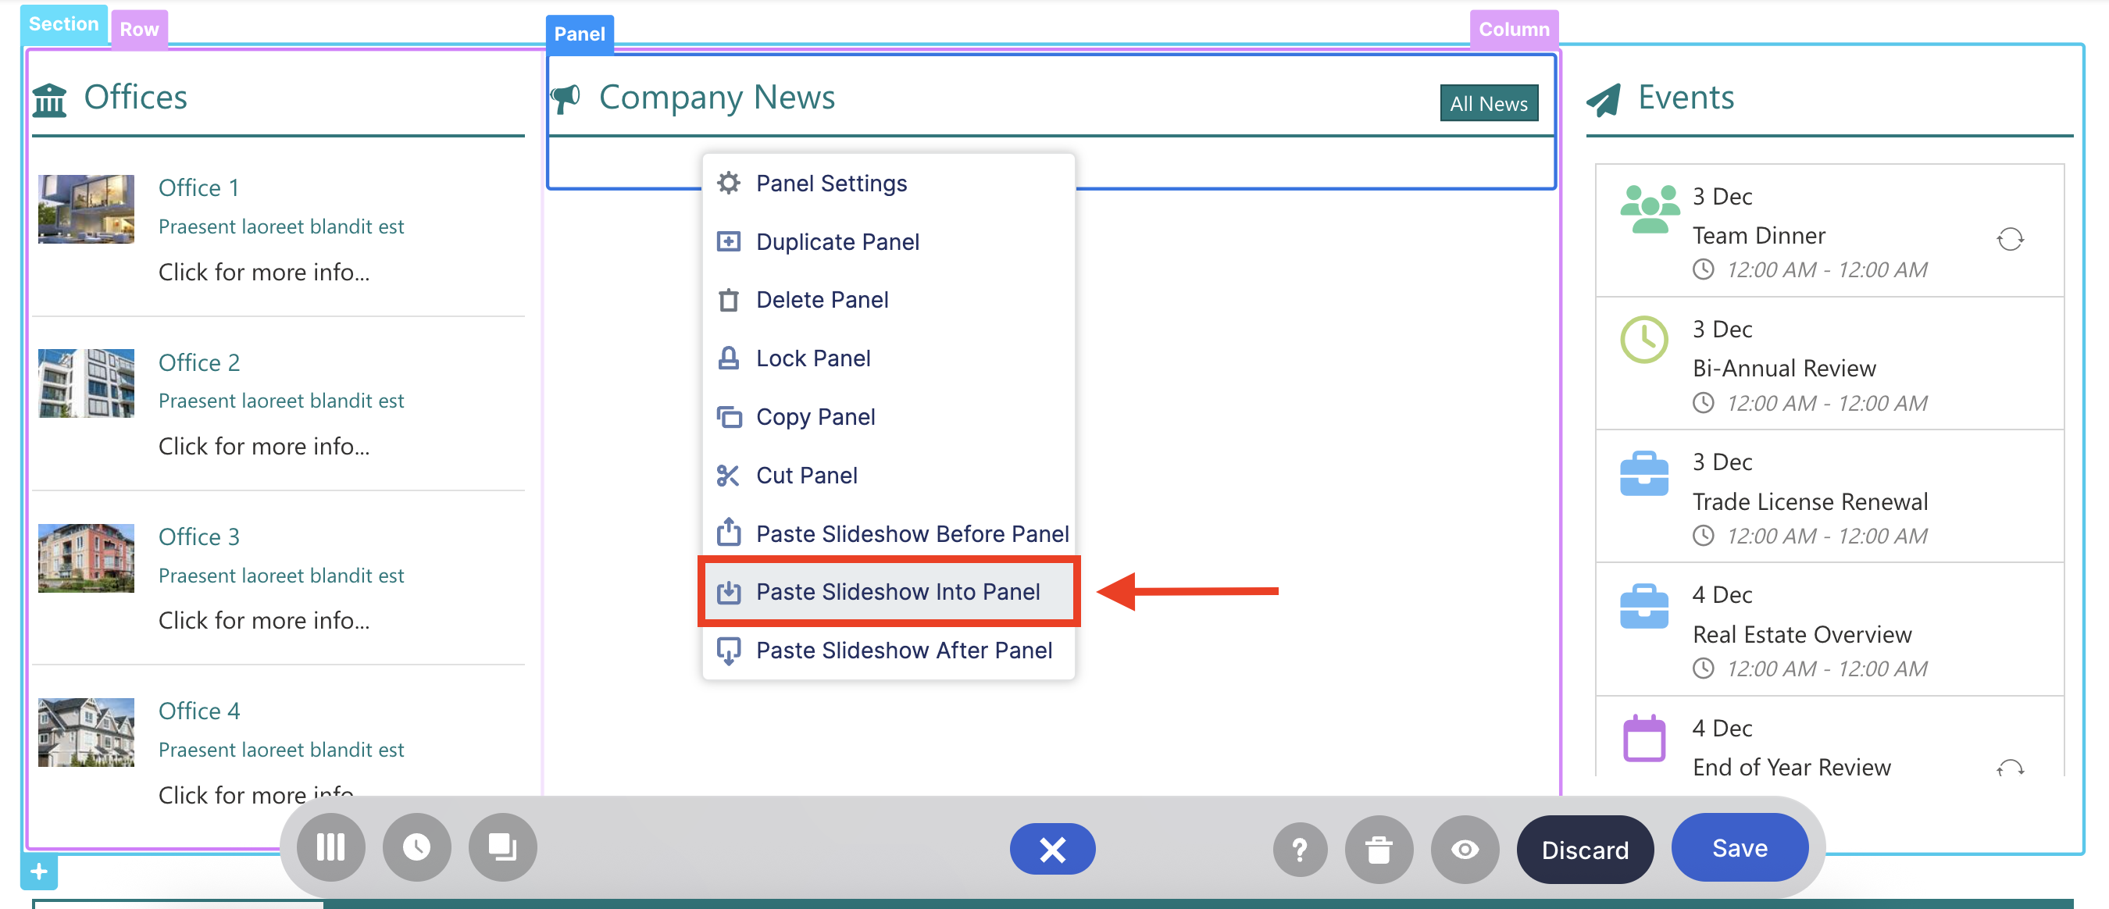Open the history clock icon in toolbar
The width and height of the screenshot is (2109, 909).
point(417,847)
